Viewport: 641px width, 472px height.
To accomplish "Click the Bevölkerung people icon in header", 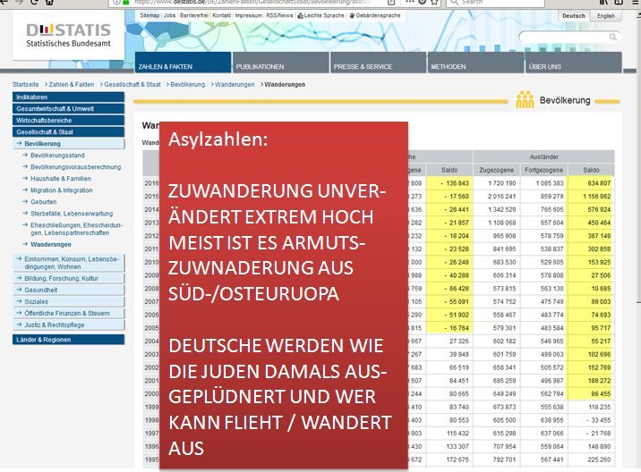I will (x=525, y=100).
